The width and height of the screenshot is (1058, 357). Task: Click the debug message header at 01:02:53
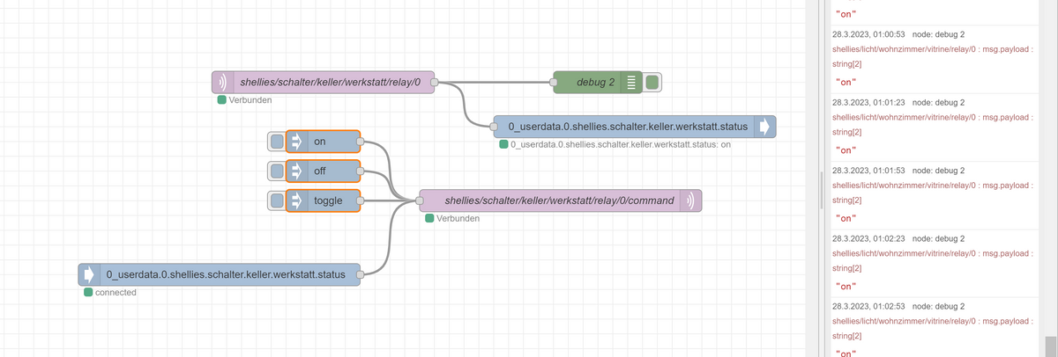tap(898, 306)
